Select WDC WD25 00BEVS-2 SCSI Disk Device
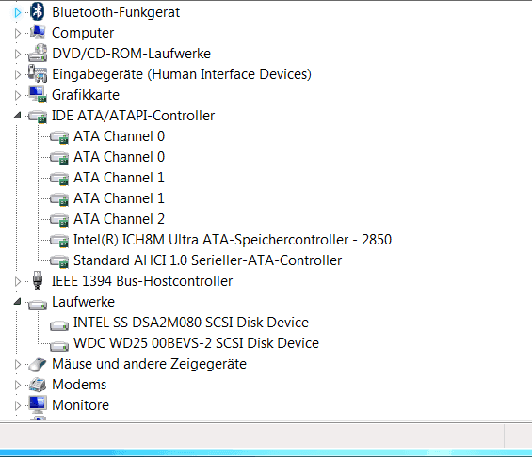Viewport: 532px width, 457px height. 196,343
